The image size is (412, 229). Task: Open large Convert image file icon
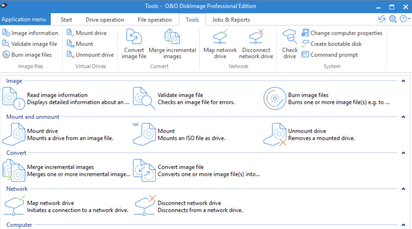(x=144, y=170)
